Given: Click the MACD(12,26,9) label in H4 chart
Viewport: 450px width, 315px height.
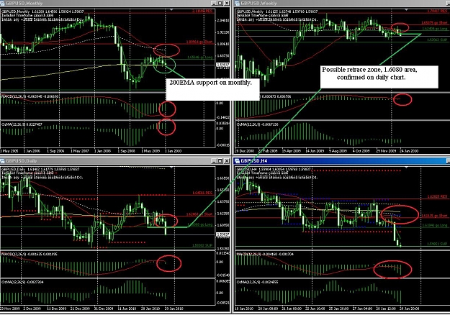Looking at the screenshot, I should pos(264,255).
